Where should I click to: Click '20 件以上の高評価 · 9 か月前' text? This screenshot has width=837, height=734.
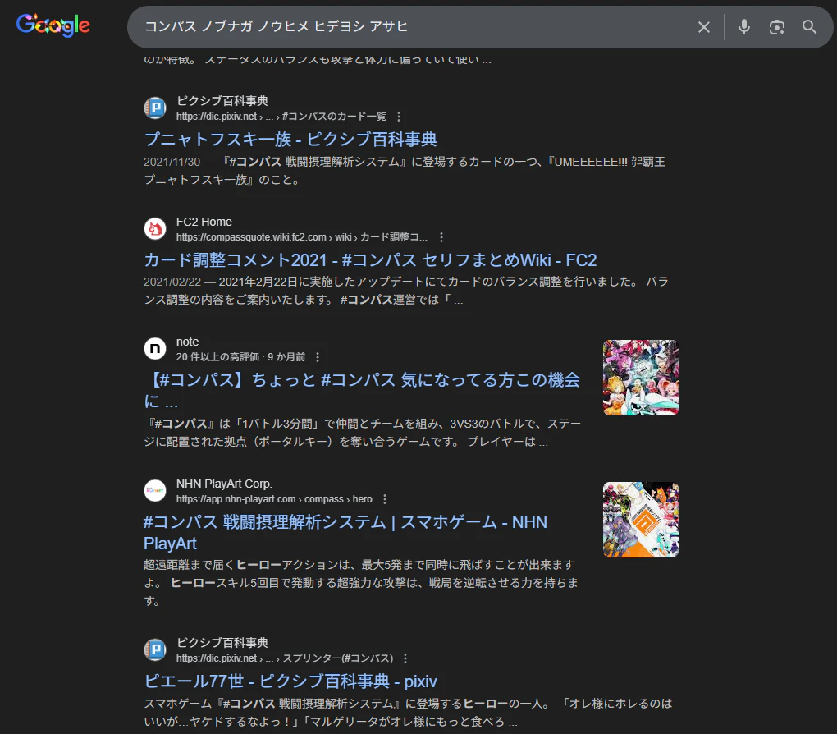(x=240, y=357)
